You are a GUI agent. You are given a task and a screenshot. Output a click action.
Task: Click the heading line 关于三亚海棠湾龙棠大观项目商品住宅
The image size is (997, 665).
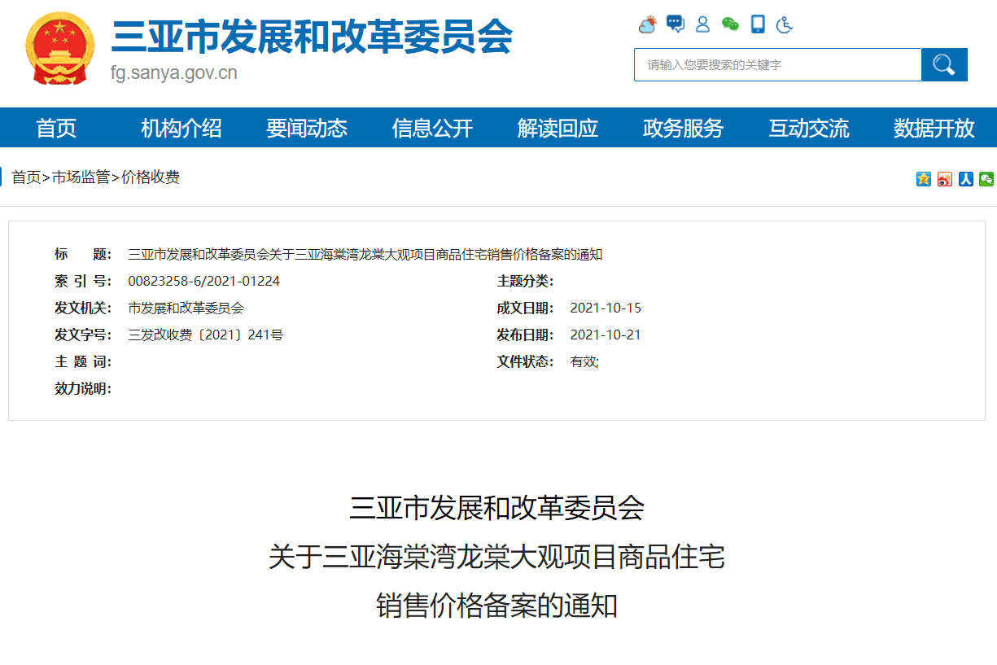pyautogui.click(x=496, y=557)
